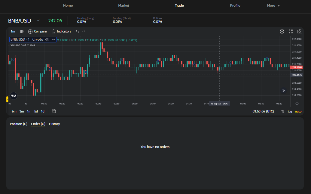
Task: Toggle percentage scale on price axis
Action: pos(283,111)
